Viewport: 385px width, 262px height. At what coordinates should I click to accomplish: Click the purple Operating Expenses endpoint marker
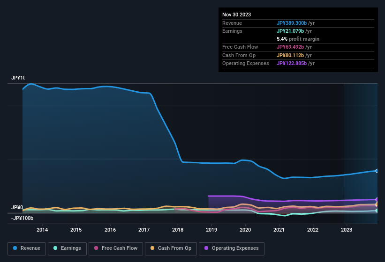point(377,199)
